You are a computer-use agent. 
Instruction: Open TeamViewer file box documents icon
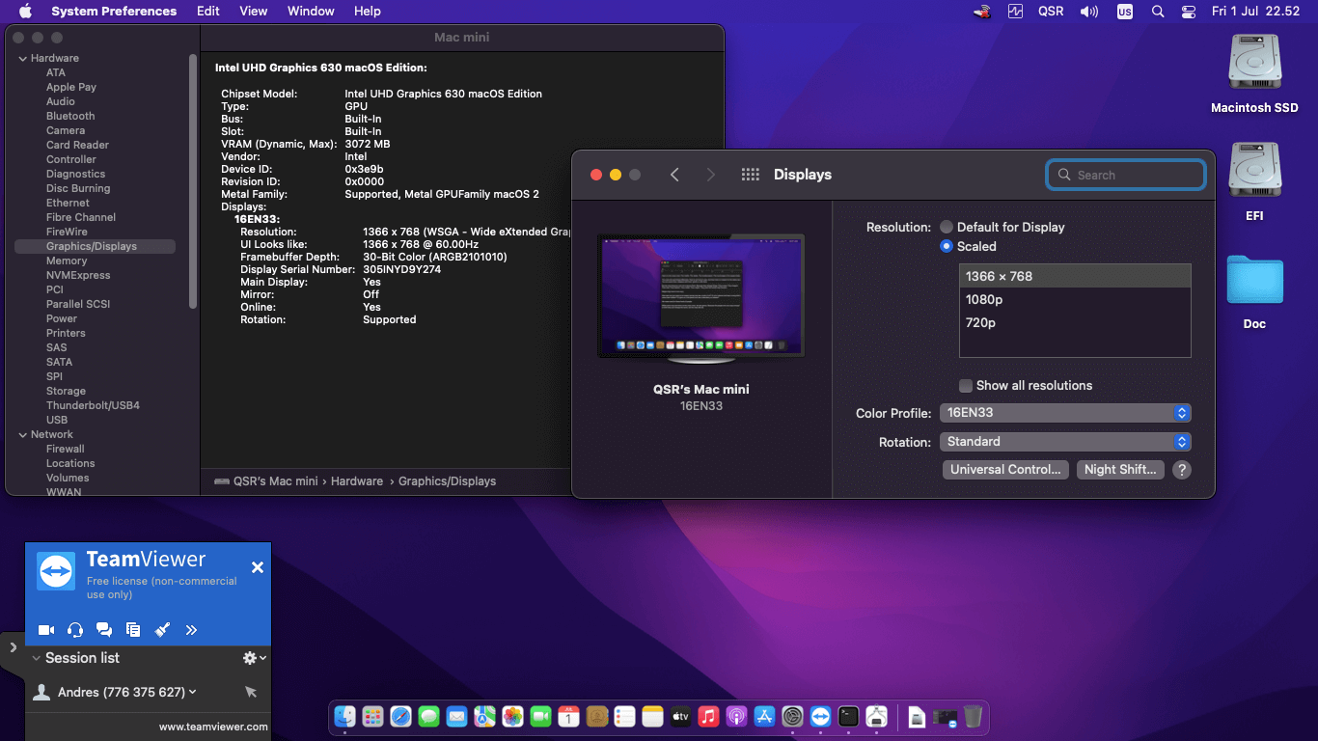coord(133,630)
